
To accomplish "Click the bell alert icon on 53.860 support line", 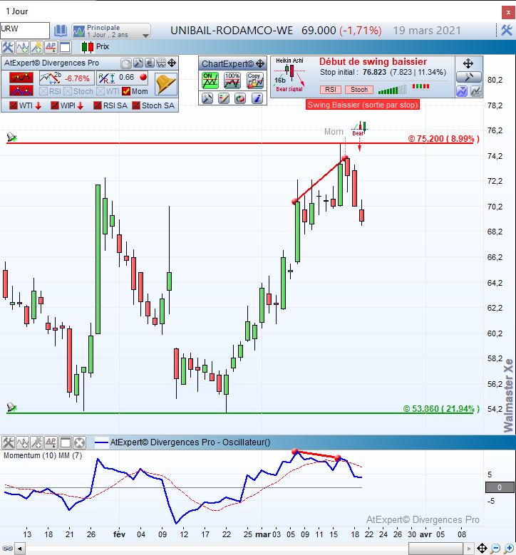I will [x=11, y=407].
